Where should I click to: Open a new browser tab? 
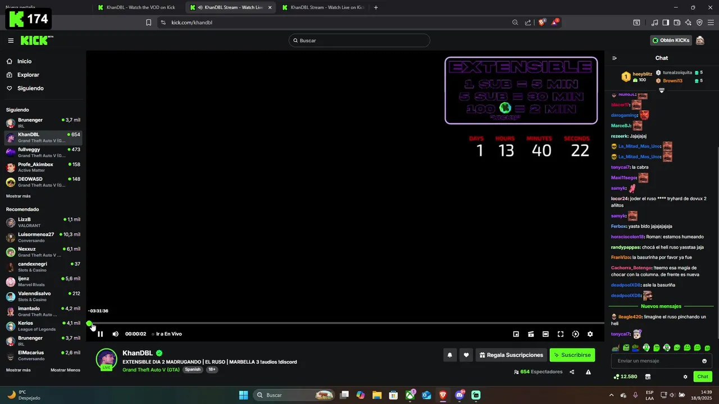click(x=376, y=7)
